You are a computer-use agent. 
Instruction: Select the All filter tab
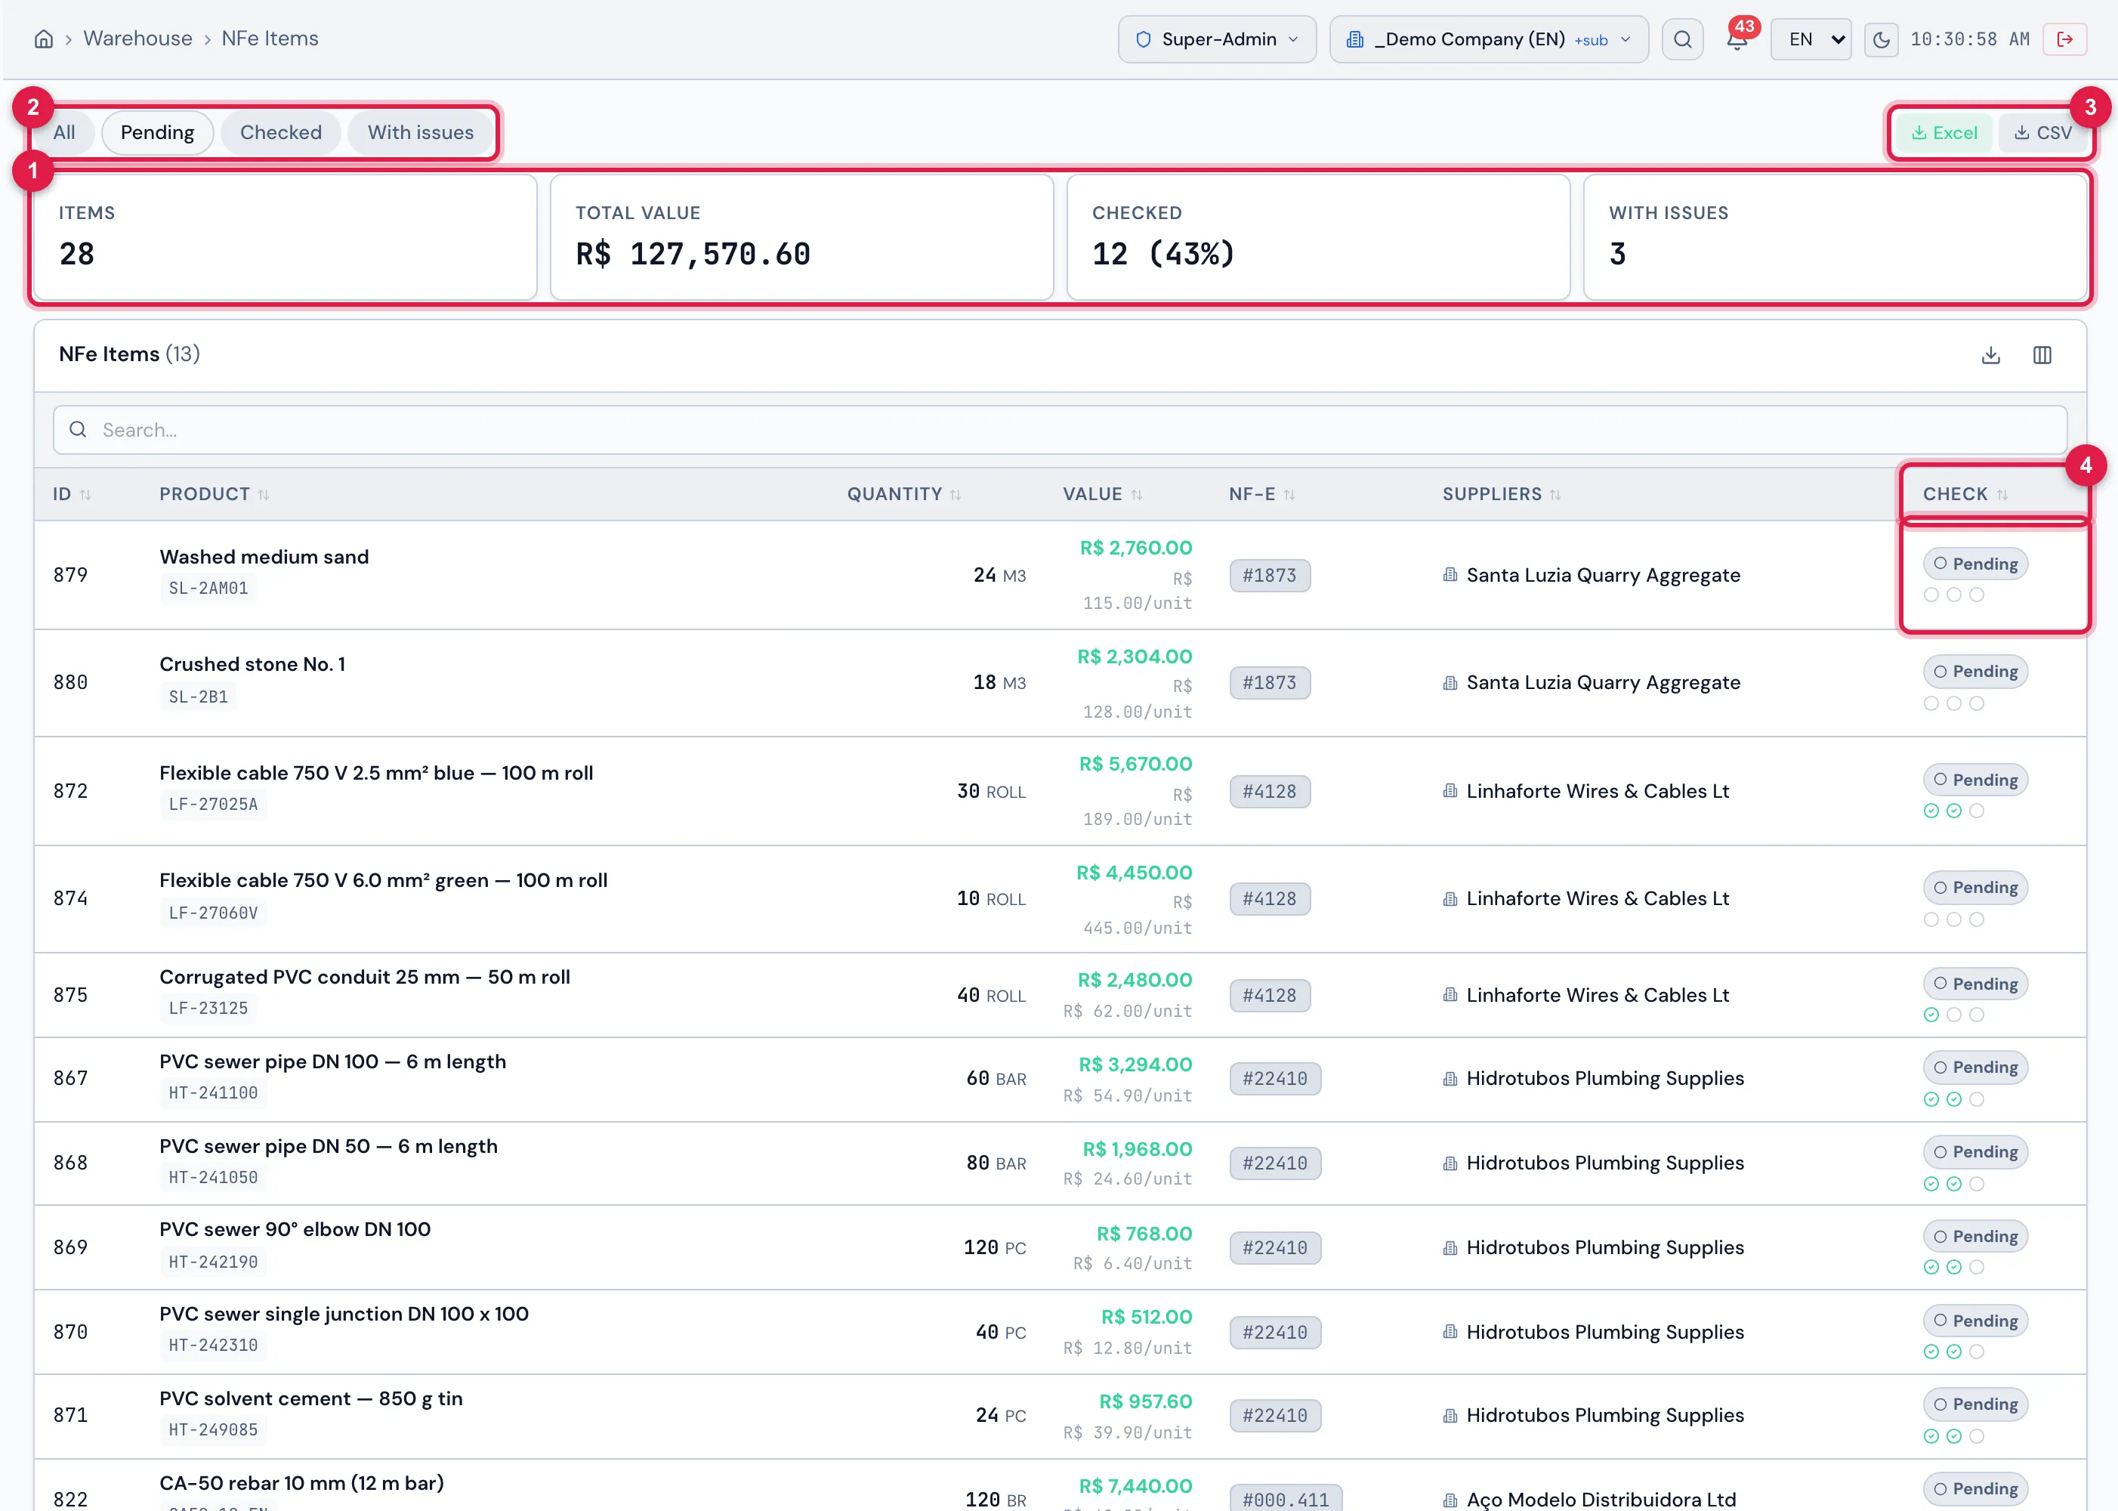tap(64, 132)
